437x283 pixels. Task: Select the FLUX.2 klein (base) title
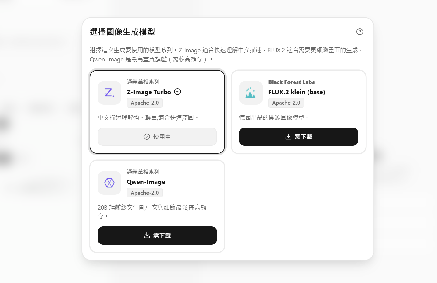(x=297, y=92)
